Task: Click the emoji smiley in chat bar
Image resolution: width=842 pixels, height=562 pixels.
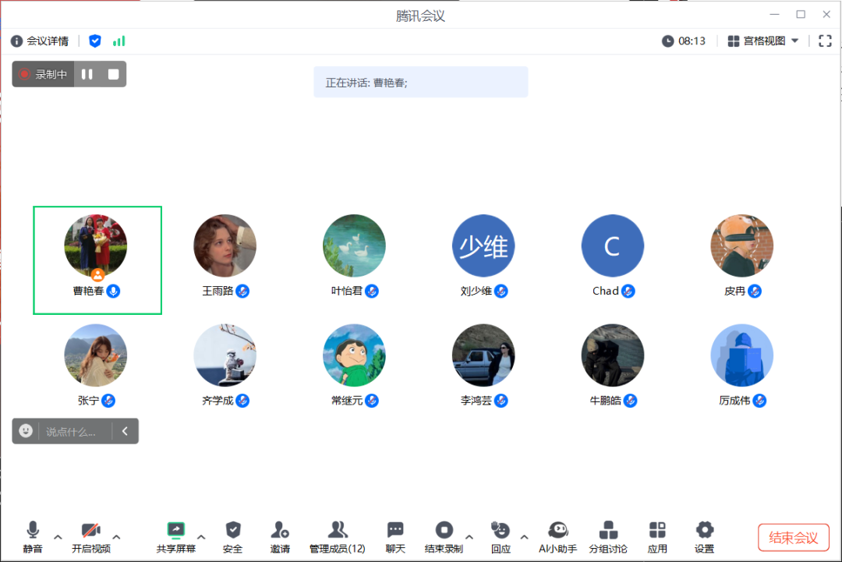Action: click(26, 430)
